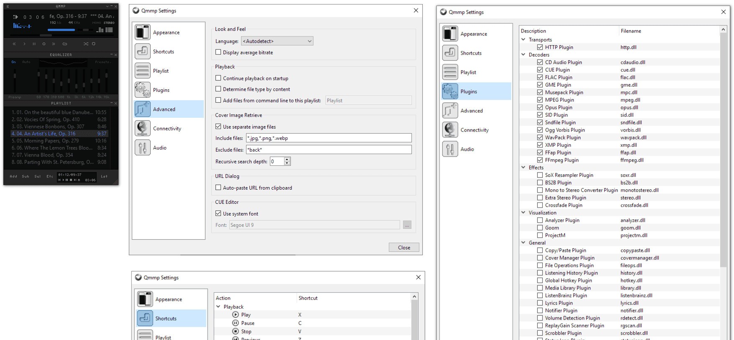Click the Shortcuts icon in the Advanced settings window
This screenshot has height=340, width=734.
[x=142, y=51]
